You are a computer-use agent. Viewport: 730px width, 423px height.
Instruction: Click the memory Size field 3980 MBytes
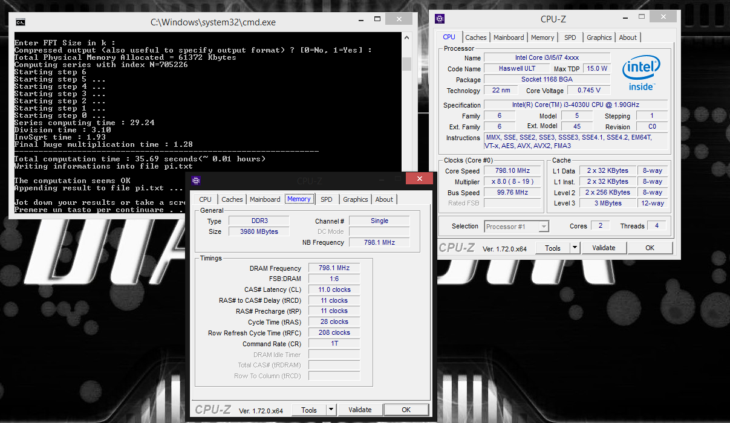click(x=258, y=231)
